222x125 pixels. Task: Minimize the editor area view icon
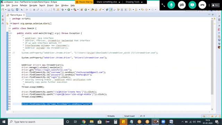[x=209, y=15]
